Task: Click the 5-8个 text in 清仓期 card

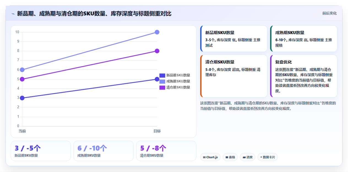Action: coord(210,70)
